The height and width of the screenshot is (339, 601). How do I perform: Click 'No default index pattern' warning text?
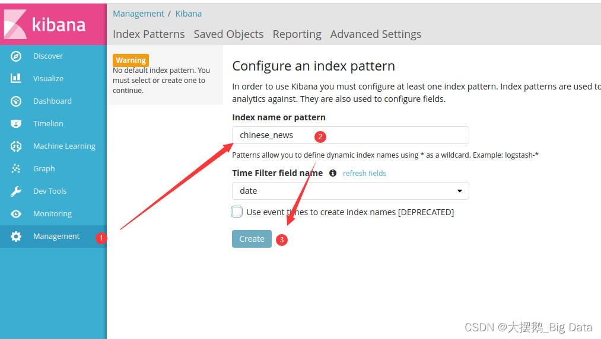click(x=161, y=81)
